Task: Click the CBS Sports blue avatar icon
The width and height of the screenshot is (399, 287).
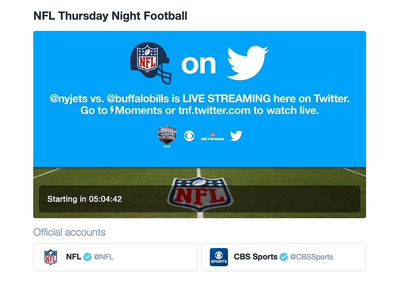Action: (219, 257)
